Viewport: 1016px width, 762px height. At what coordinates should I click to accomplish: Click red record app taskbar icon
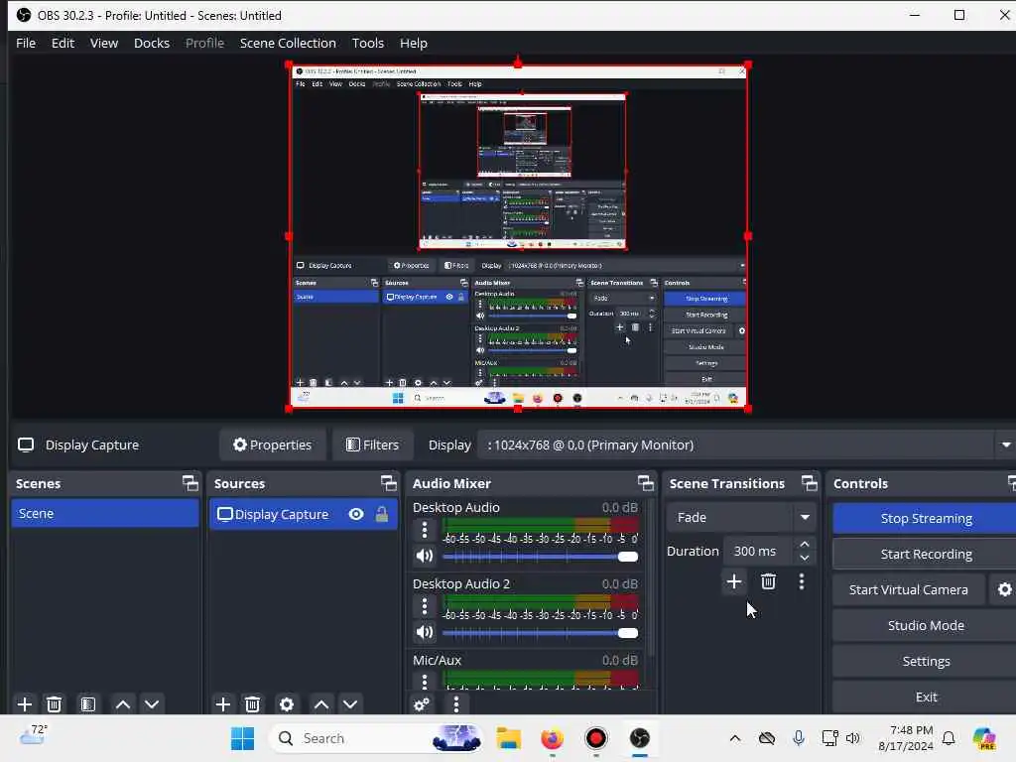[x=596, y=738]
